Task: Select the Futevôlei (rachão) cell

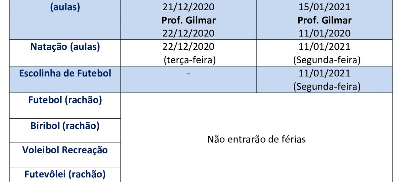Action: 65,175
